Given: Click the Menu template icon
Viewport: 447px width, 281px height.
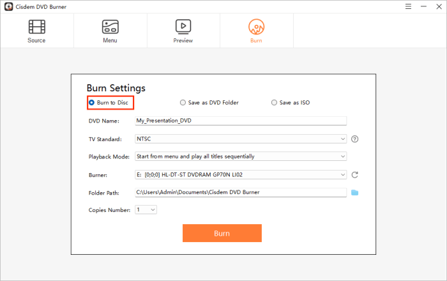Looking at the screenshot, I should tap(110, 27).
